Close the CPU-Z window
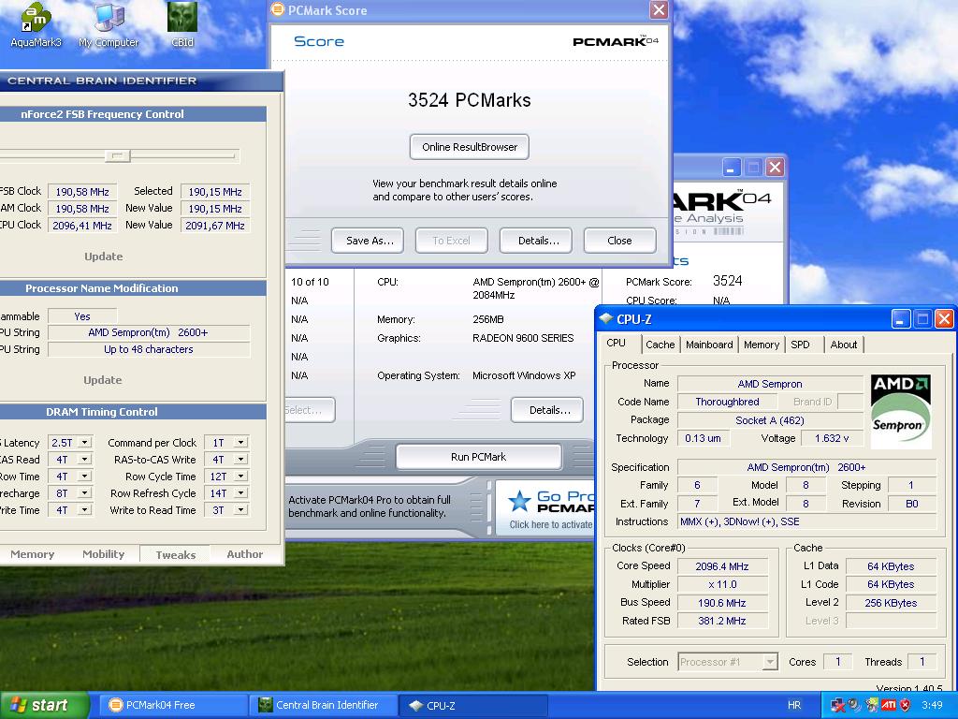 tap(944, 318)
